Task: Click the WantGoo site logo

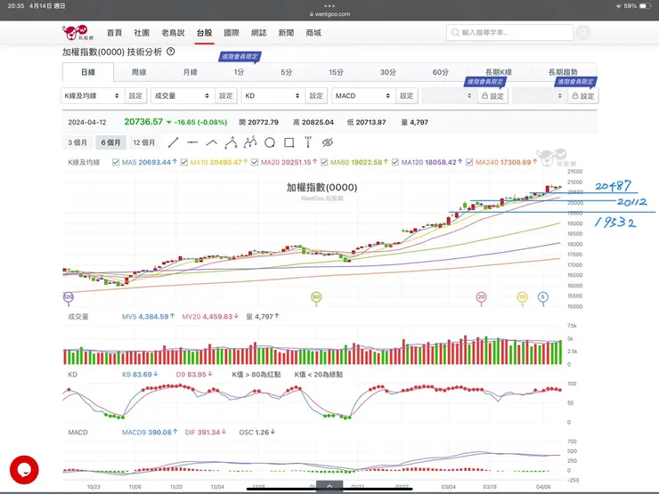Action: pyautogui.click(x=77, y=32)
